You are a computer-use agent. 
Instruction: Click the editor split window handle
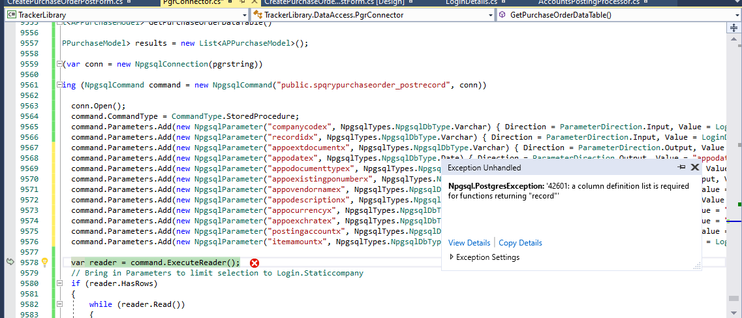coord(734,28)
